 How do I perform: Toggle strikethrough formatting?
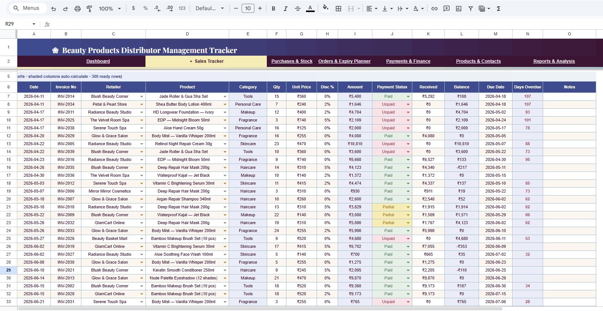coord(298,8)
